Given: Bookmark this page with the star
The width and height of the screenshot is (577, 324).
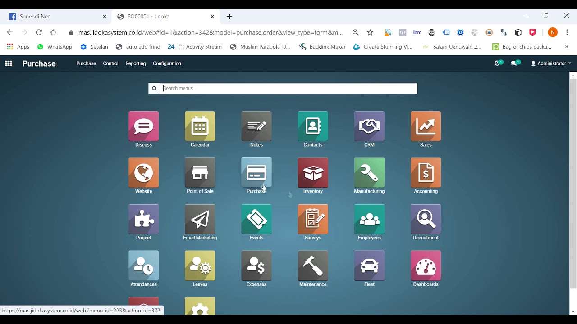Looking at the screenshot, I should (x=370, y=32).
